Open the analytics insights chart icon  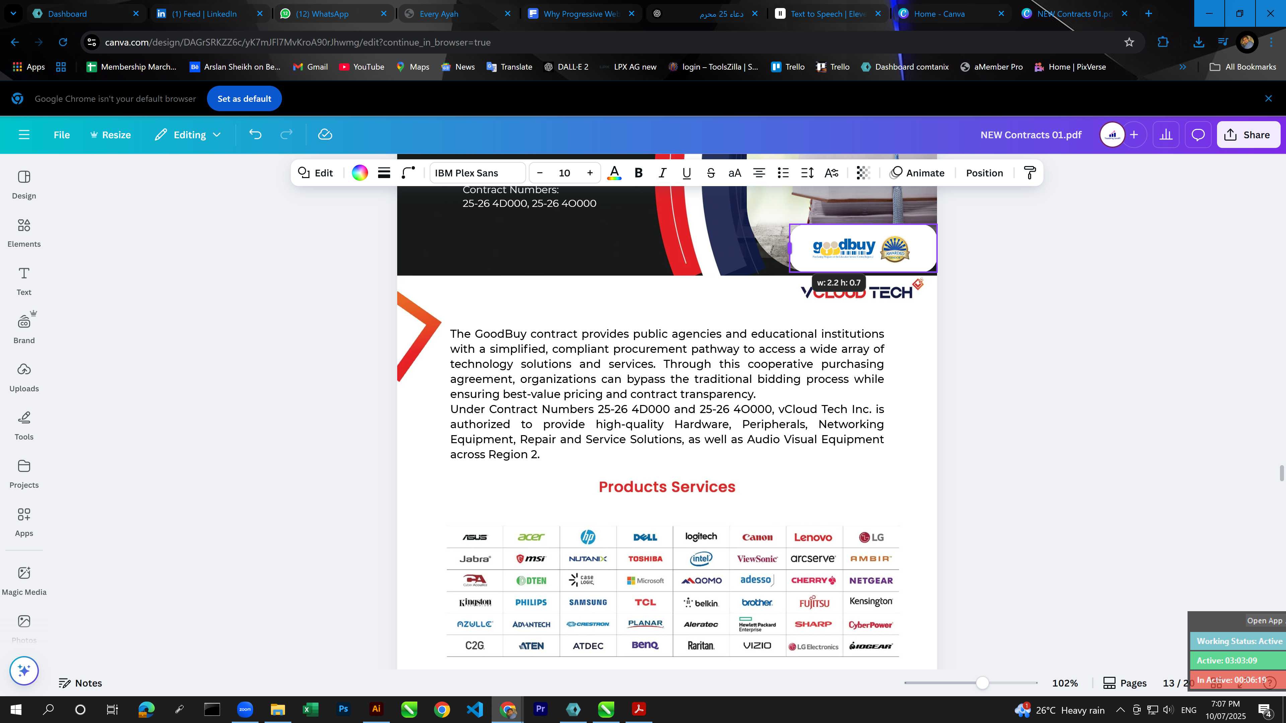click(1166, 135)
